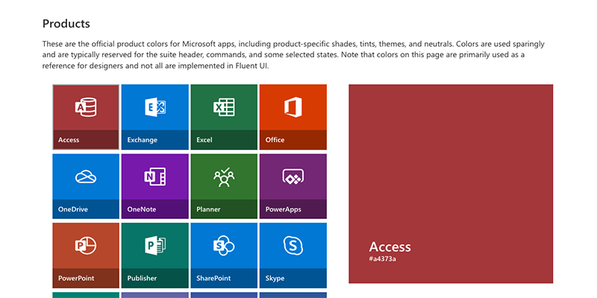
Task: Click the #a4373a hex code text
Action: [x=382, y=259]
